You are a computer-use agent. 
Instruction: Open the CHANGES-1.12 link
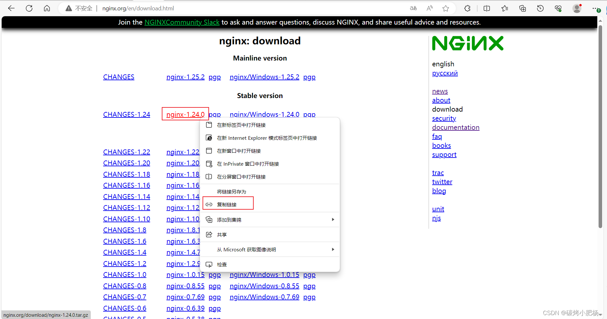127,208
